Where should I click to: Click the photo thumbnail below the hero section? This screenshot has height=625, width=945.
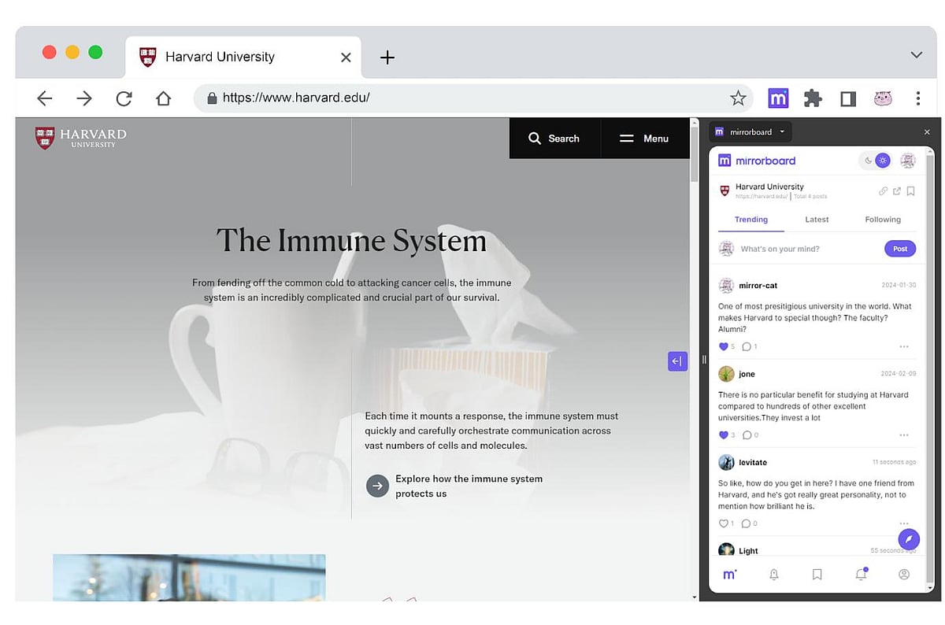tap(189, 578)
